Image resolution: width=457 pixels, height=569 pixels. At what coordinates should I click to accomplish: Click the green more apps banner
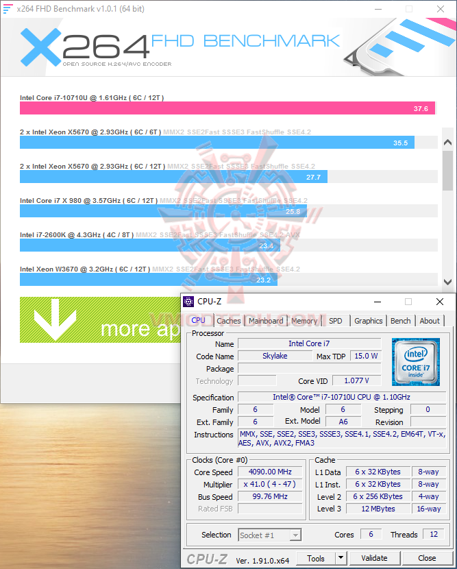click(x=100, y=319)
